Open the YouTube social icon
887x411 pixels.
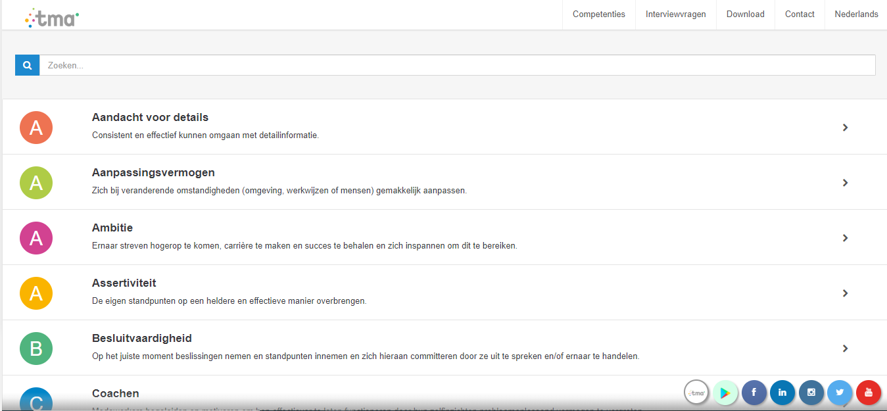pyautogui.click(x=869, y=393)
